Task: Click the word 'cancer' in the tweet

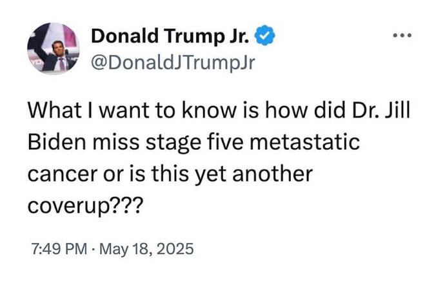Action: pyautogui.click(x=63, y=174)
